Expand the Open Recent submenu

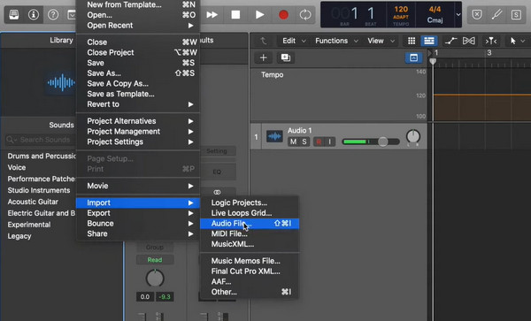click(x=138, y=26)
